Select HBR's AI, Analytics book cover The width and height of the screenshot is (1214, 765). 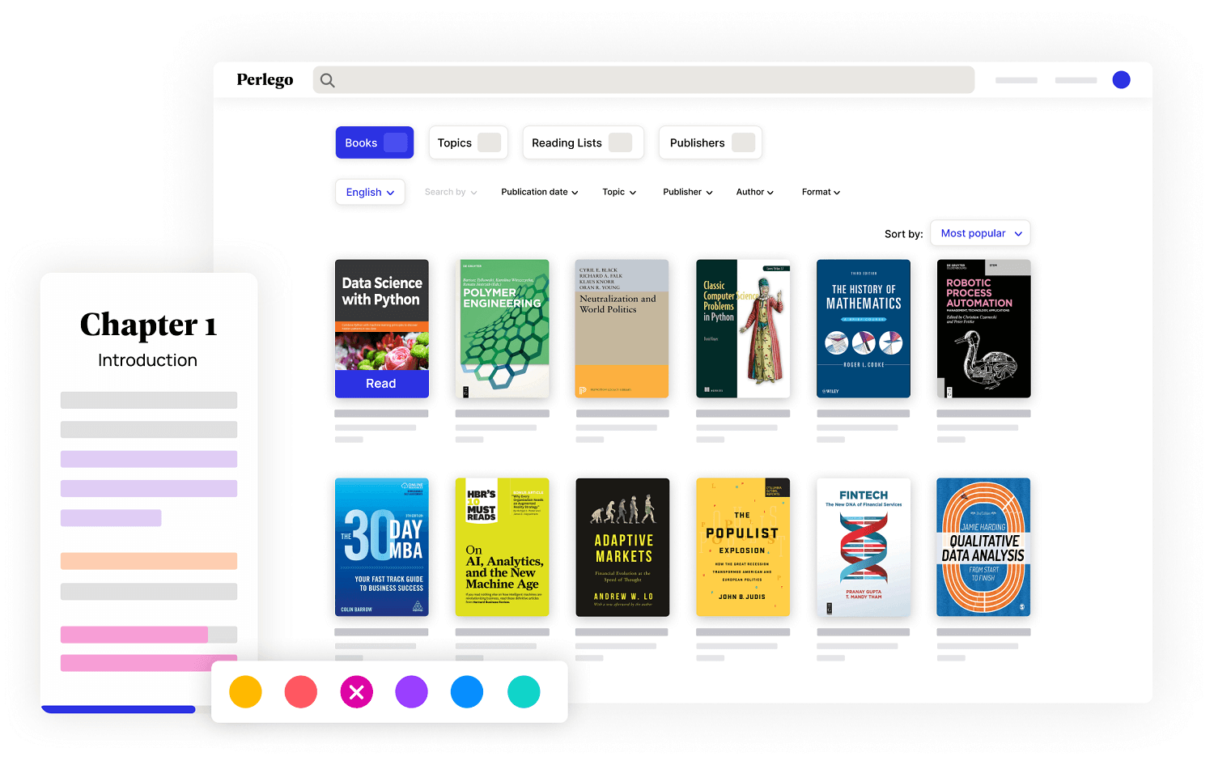click(503, 547)
